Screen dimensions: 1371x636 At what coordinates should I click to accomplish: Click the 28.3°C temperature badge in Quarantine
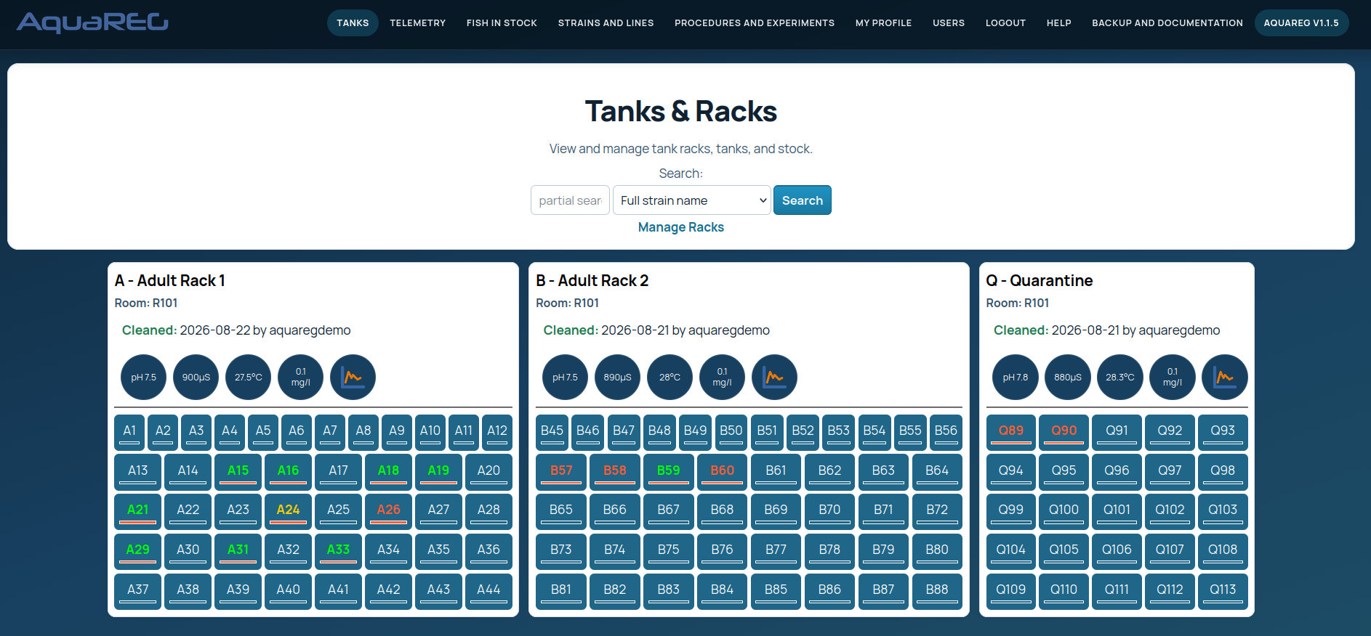[x=1120, y=377]
